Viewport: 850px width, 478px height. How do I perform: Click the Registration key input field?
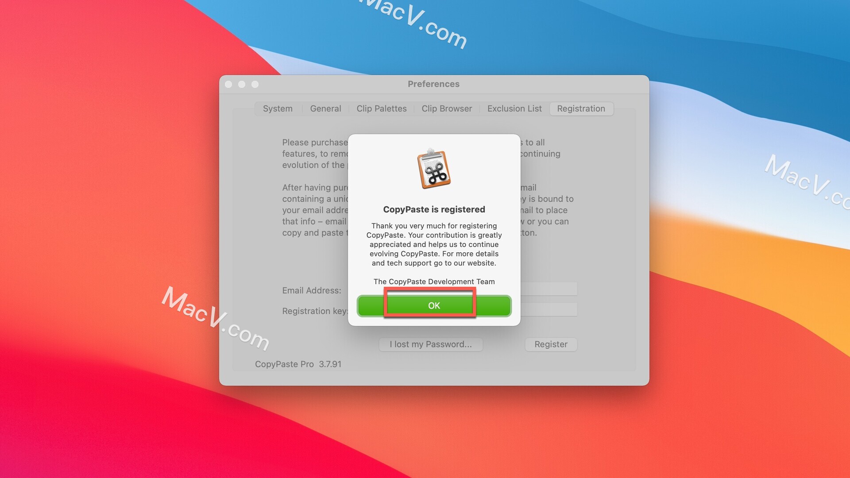(549, 309)
